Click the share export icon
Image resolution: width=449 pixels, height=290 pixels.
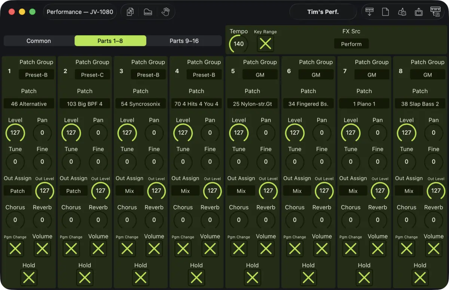coord(419,12)
